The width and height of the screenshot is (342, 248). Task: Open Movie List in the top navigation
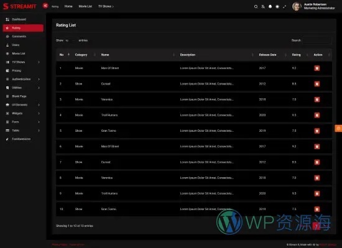(x=85, y=6)
